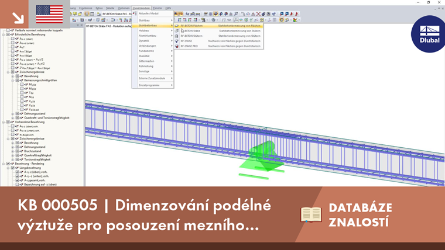
Task: Toggle the T Ed checkbox
Action: click(22, 93)
